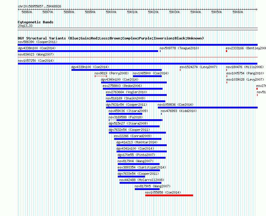Screen dimensions: 266x216
Task: Open esv1039028 (Levy2007) variant
Action: (x=245, y=79)
